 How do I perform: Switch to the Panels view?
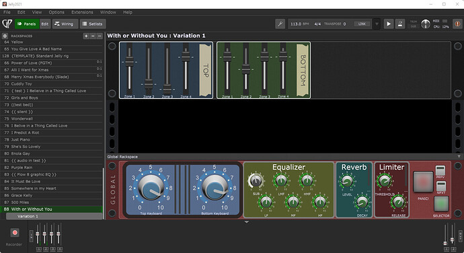(27, 24)
